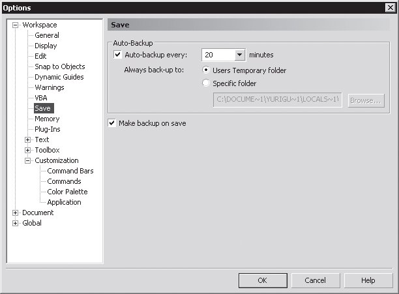The image size is (399, 294).
Task: Select Edit in the tree
Action: tap(40, 56)
